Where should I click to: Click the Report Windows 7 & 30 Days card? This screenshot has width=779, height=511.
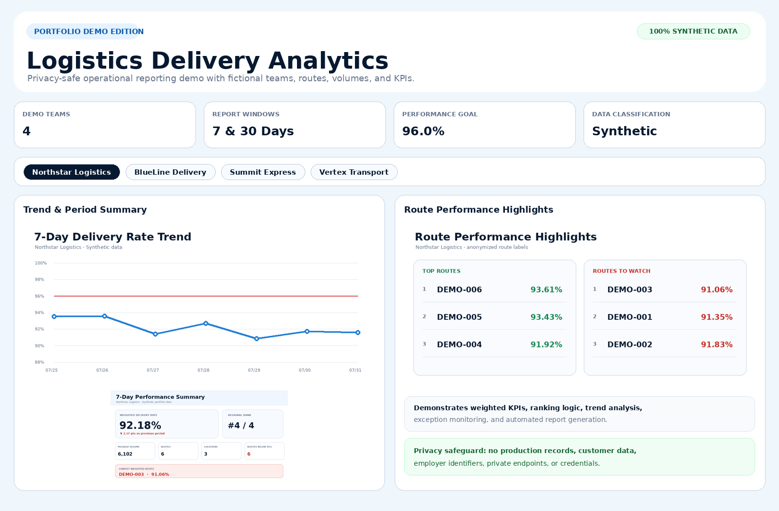295,125
